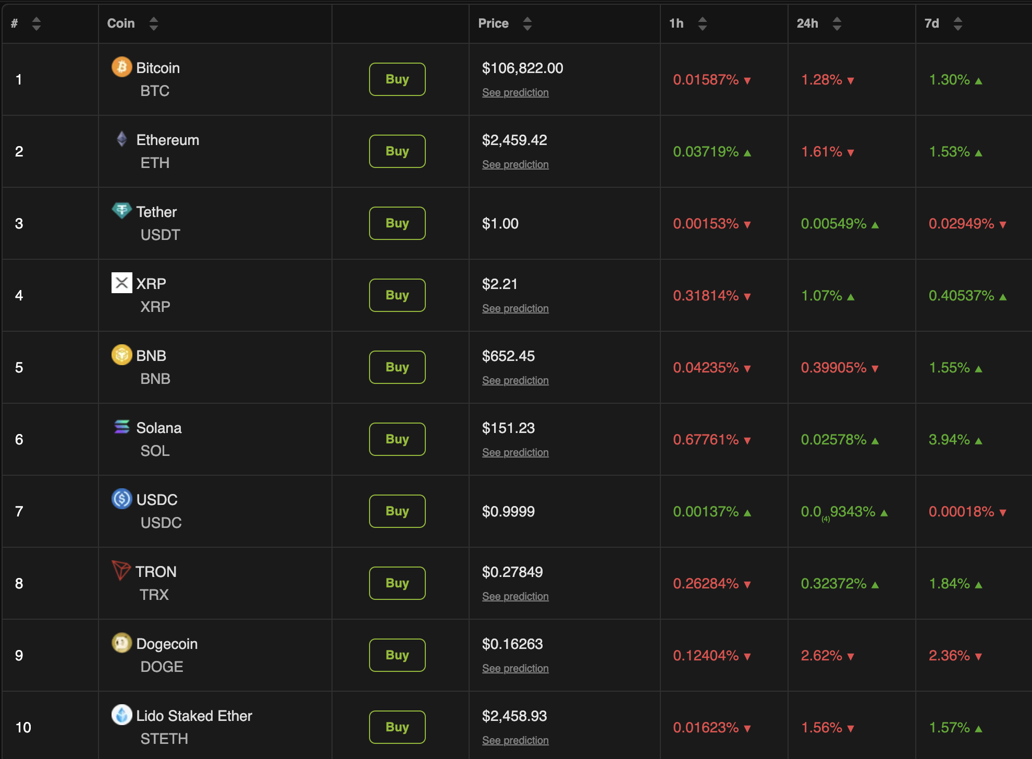Click the BNB coin logo icon
Screen dimensions: 1032x759
(x=121, y=355)
